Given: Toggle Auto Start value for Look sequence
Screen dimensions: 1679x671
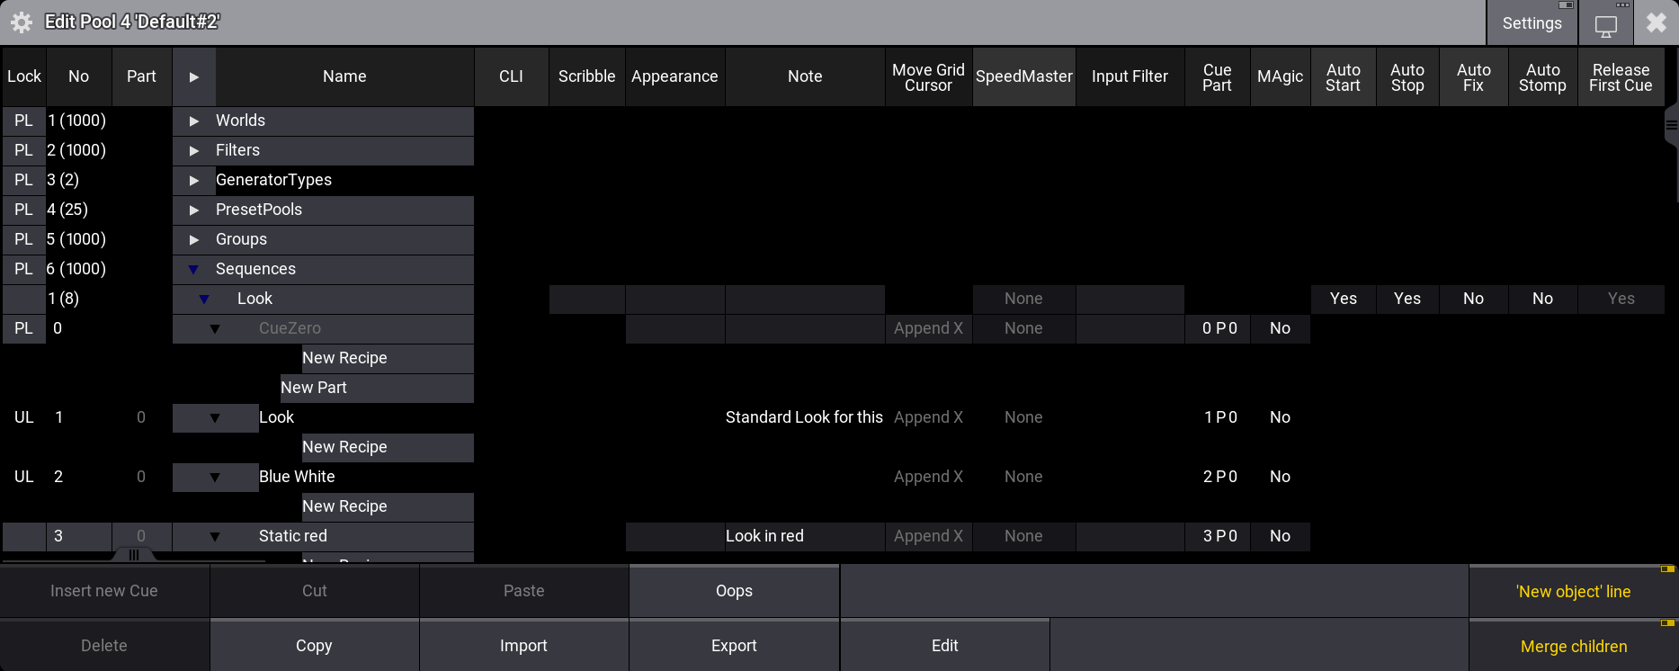Looking at the screenshot, I should [x=1343, y=299].
